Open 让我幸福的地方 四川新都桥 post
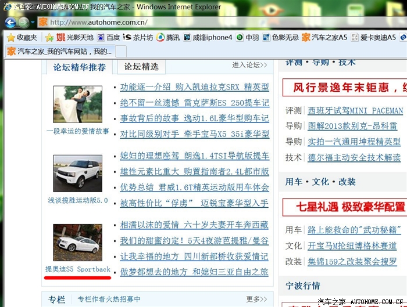Image resolution: width=407 pixels, height=307 pixels. (x=194, y=257)
